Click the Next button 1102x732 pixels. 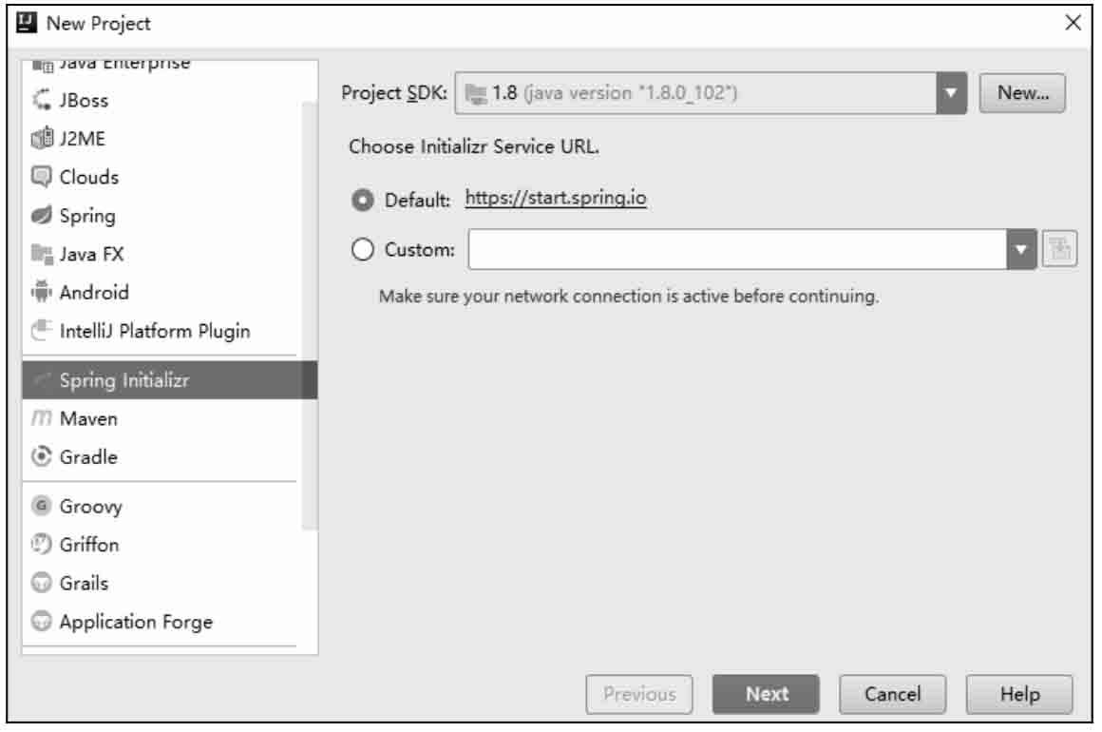tap(766, 694)
